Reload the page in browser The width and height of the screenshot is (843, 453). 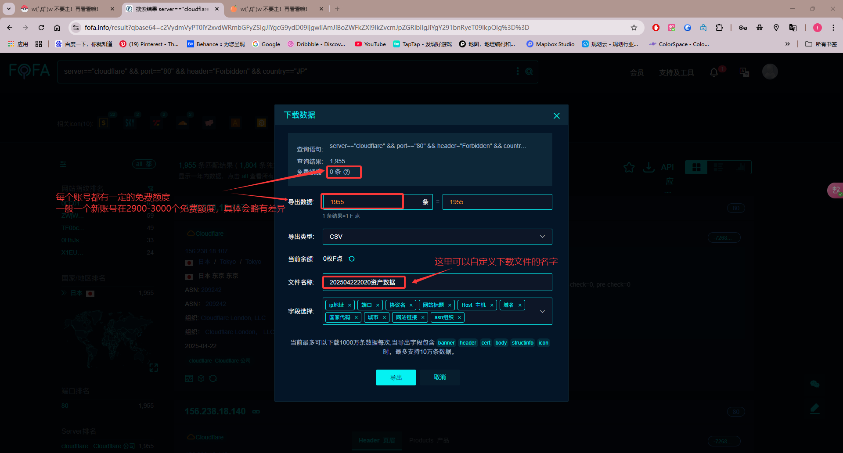41,28
